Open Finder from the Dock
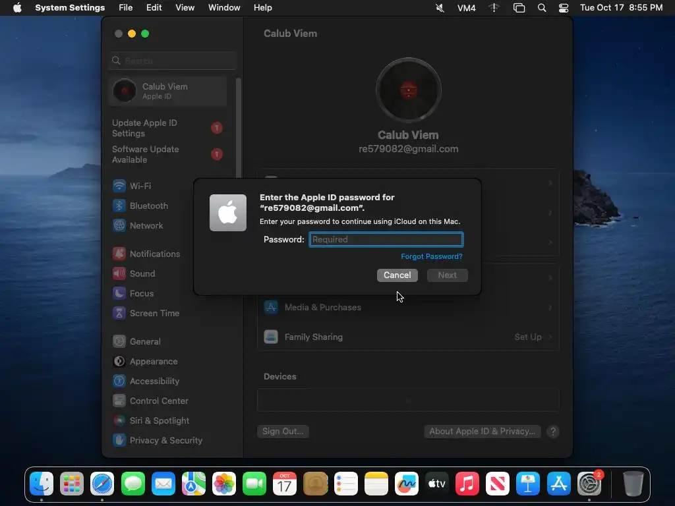Screen dimensions: 675x506 pyautogui.click(x=42, y=484)
